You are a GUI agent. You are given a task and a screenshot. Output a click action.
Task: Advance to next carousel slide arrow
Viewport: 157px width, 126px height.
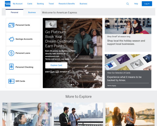(77, 85)
